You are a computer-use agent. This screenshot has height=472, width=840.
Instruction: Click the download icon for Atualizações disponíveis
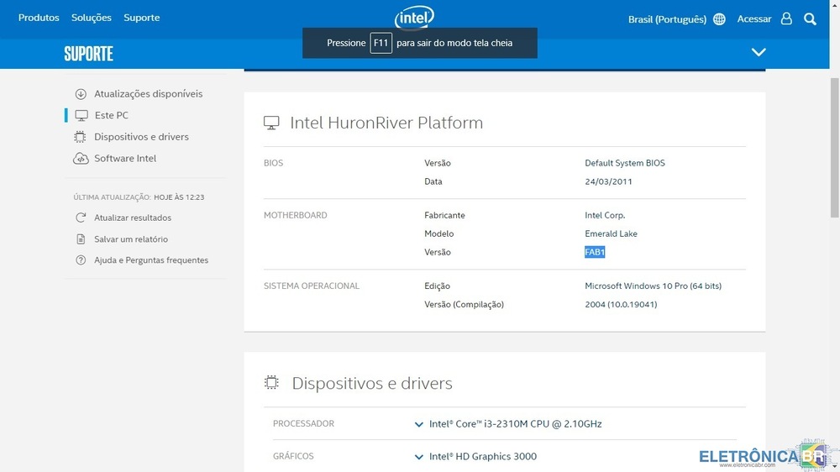click(x=81, y=94)
